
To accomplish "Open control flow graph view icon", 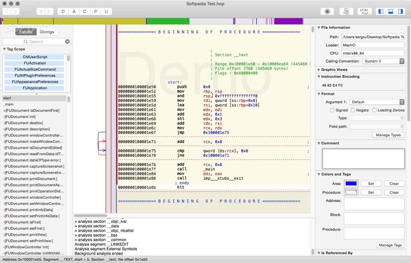I will click(346, 12).
